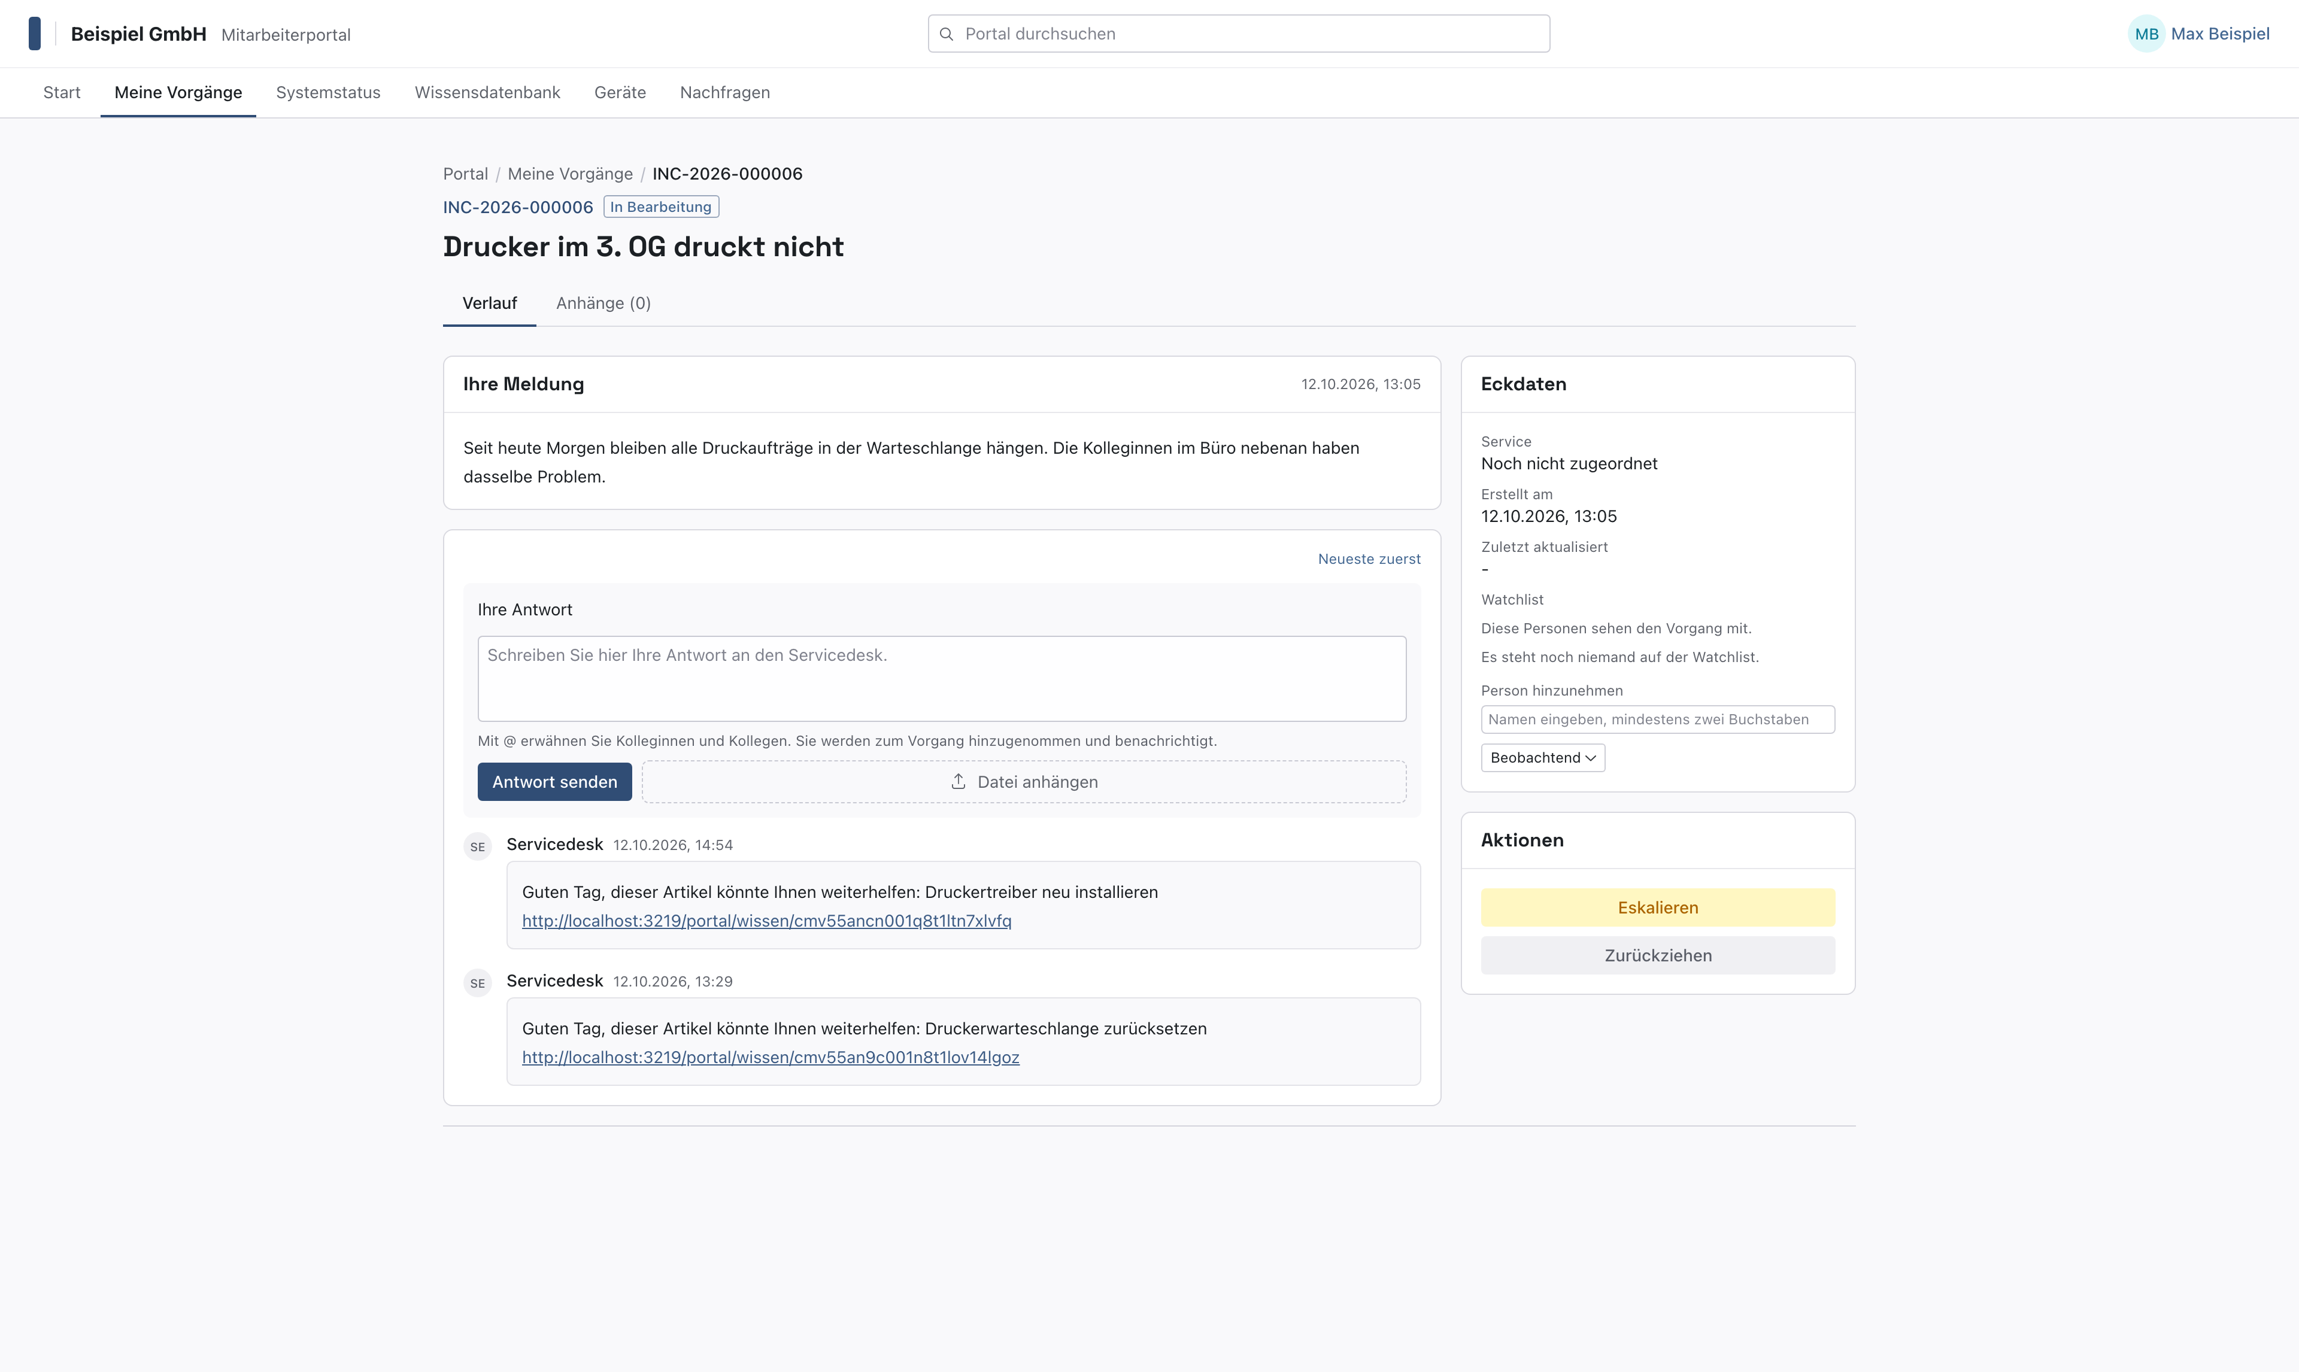Click the Servicedesk timestamp 12.10.2026, 14:54
Viewport: 2299px width, 1372px height.
click(672, 845)
